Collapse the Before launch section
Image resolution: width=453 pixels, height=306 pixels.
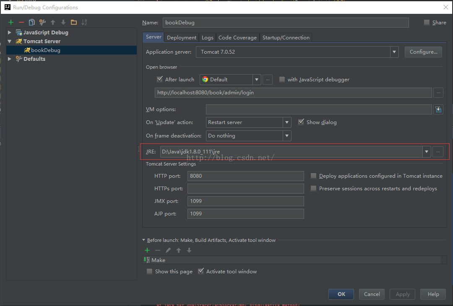(143, 240)
